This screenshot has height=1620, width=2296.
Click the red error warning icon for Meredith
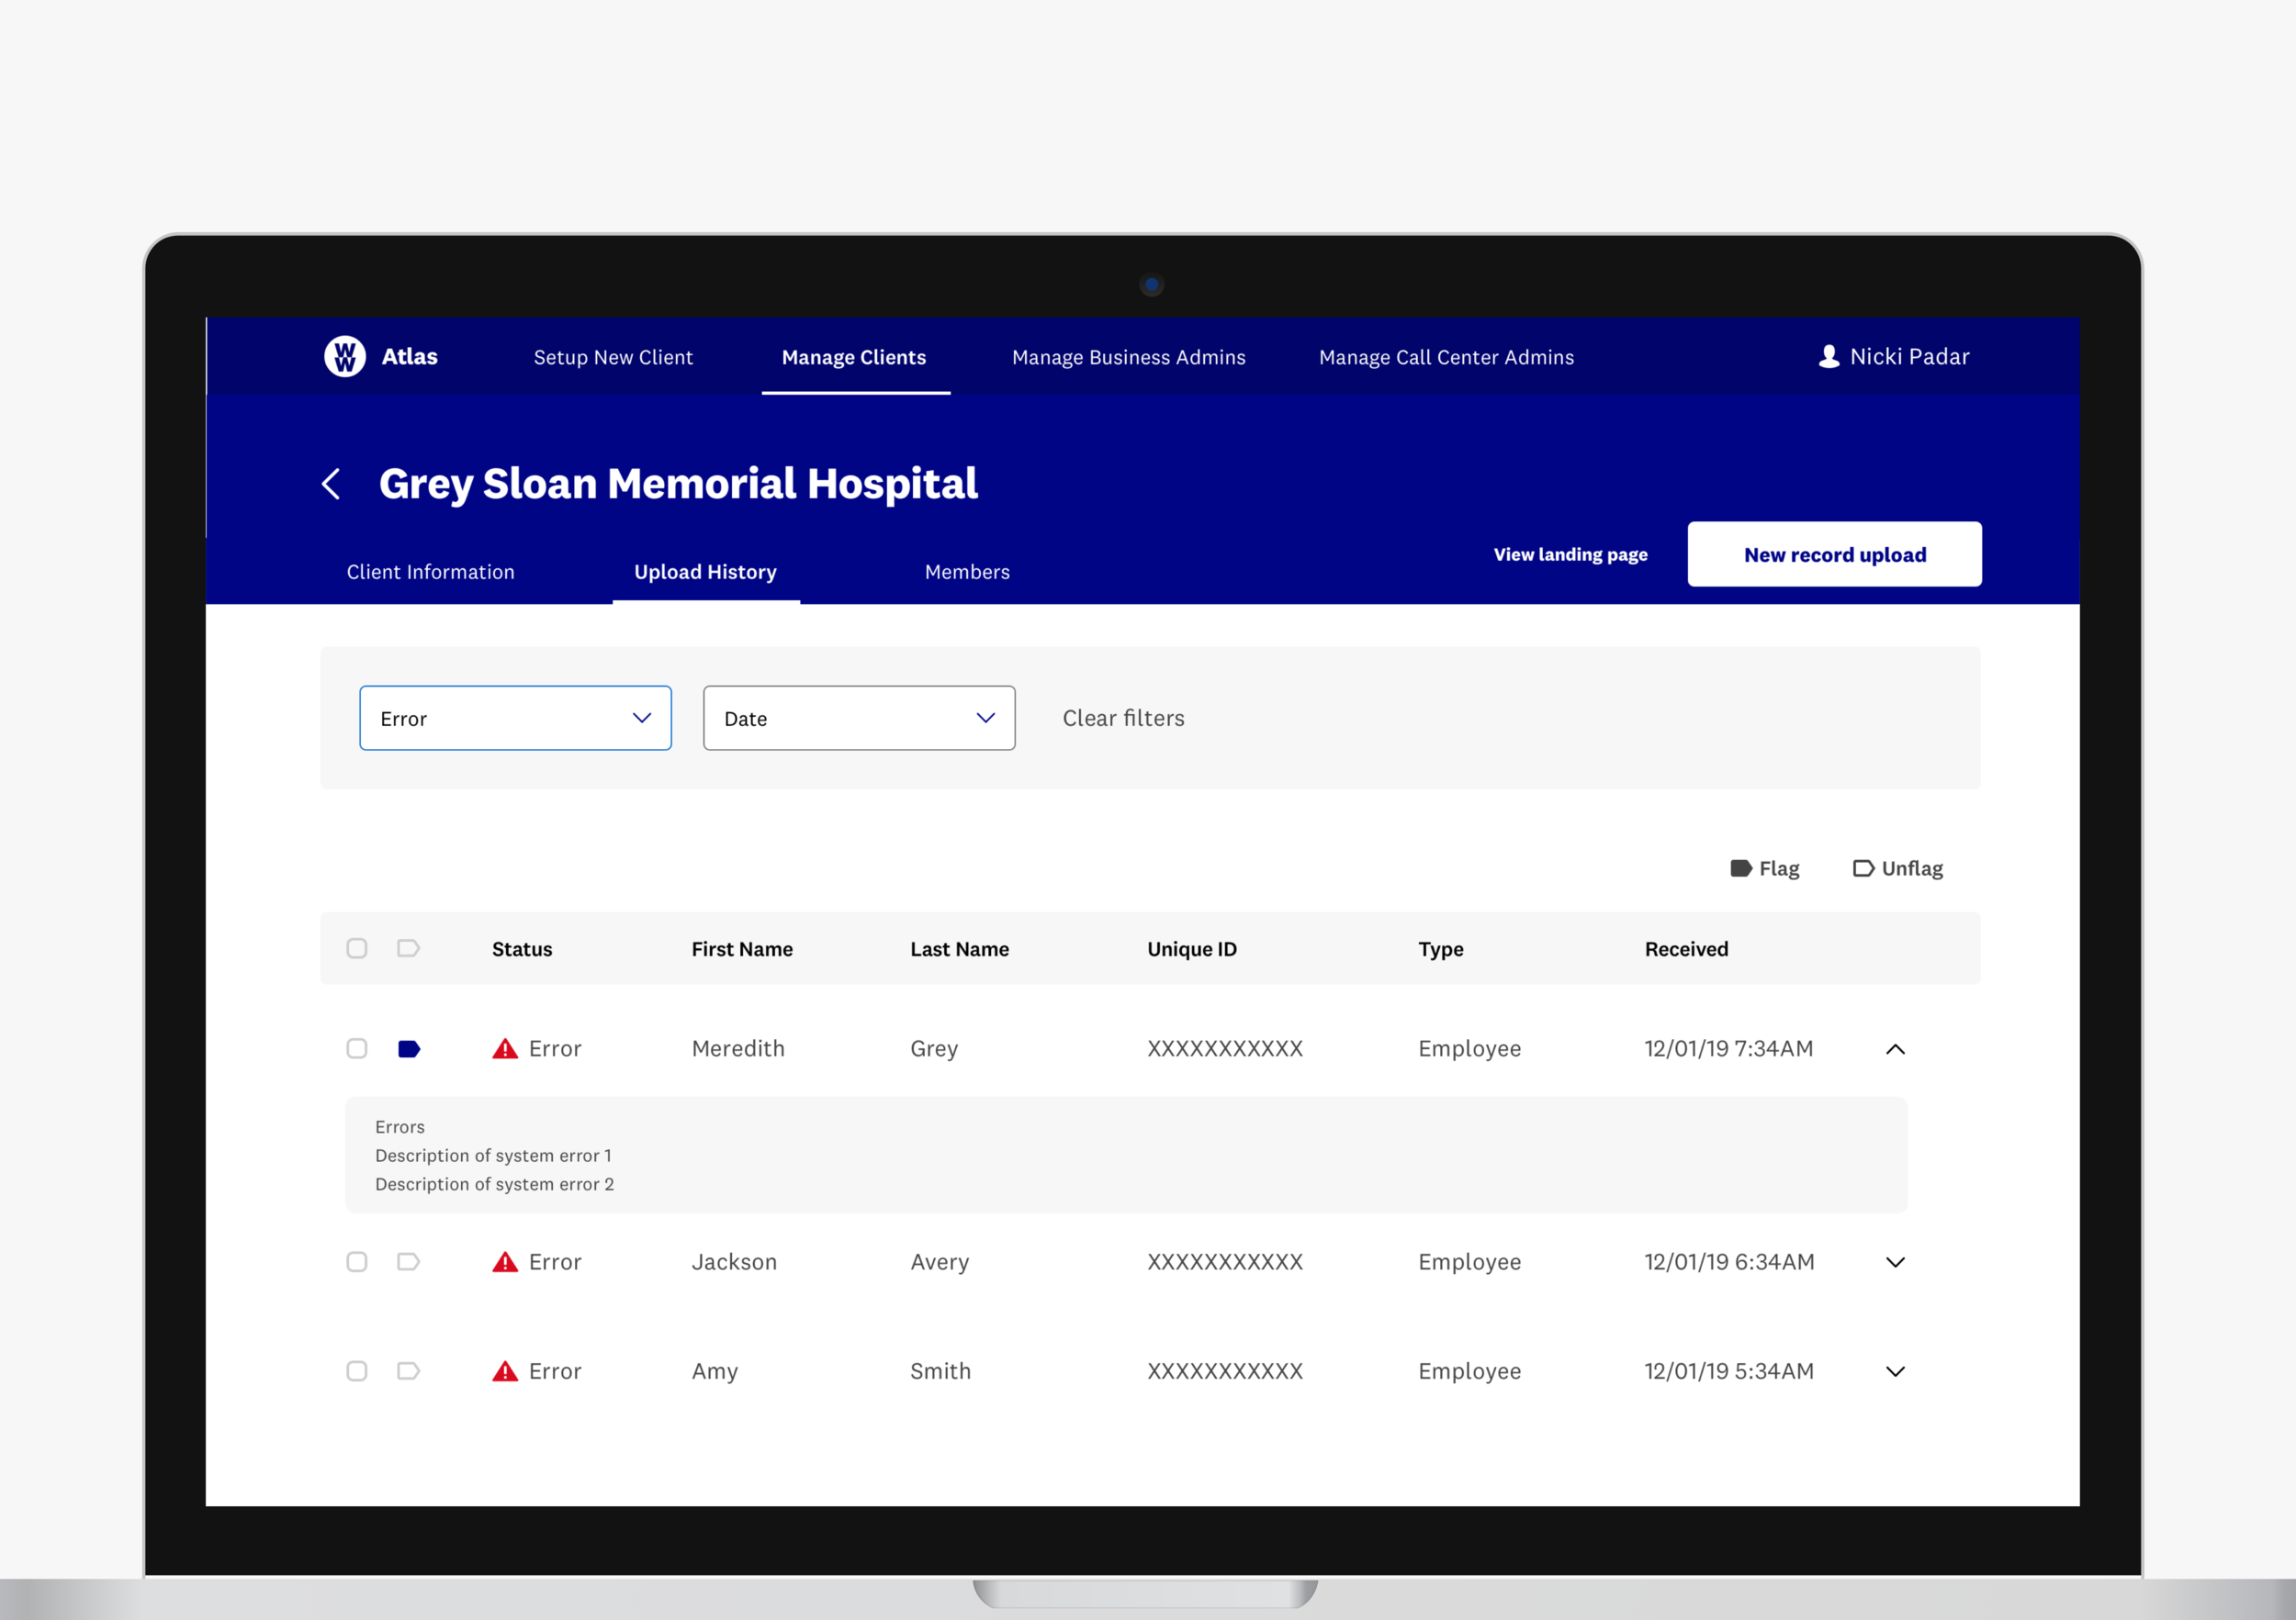click(505, 1048)
